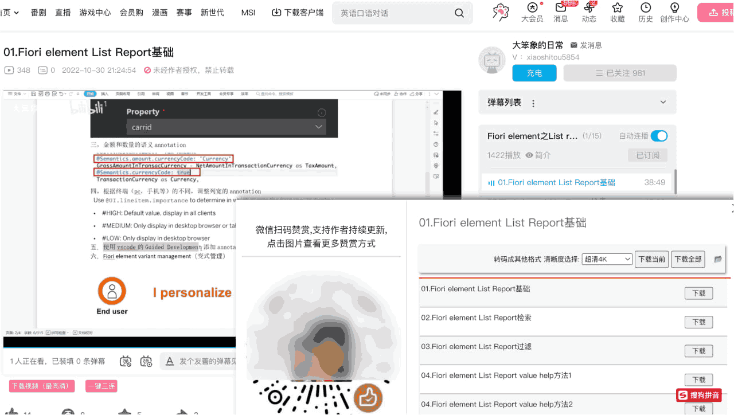Open 新世代 nav item
This screenshot has width=734, height=415.
click(x=212, y=12)
